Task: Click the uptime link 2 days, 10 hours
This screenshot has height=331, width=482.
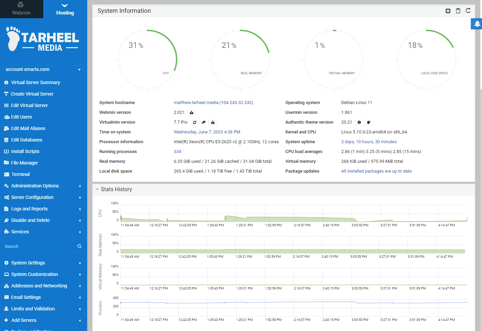Action: [x=369, y=142]
